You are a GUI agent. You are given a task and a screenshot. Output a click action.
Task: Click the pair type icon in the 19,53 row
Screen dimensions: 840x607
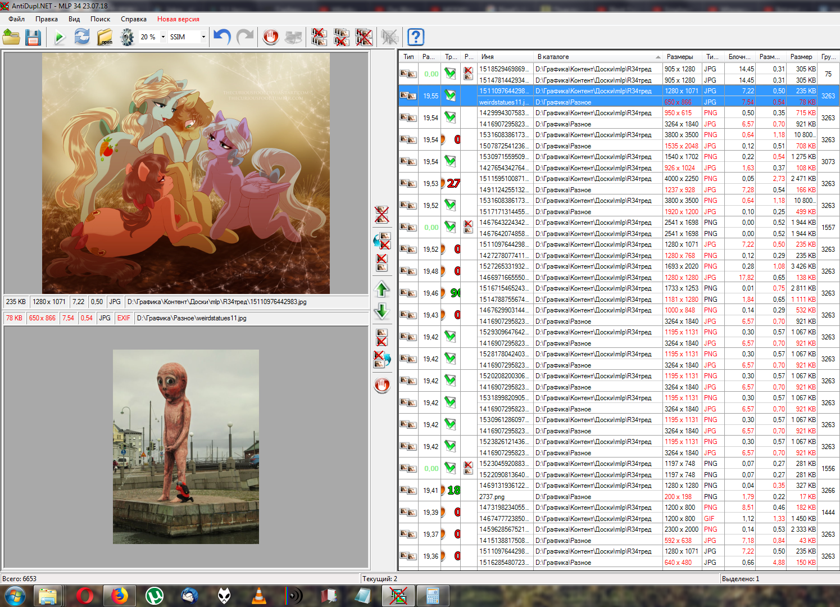[x=408, y=183]
